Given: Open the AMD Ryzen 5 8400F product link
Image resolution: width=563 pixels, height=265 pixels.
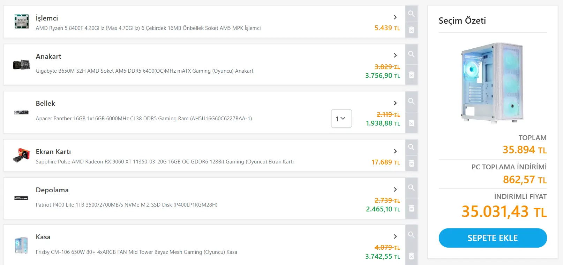Looking at the screenshot, I should tap(148, 28).
